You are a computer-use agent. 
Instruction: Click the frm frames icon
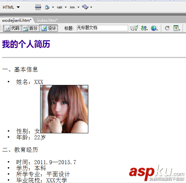tap(72, 7)
